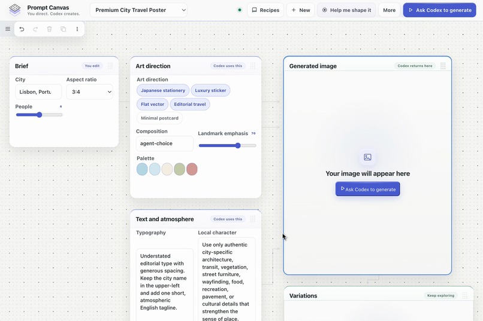Click the Prompt Canvas logo icon
This screenshot has width=483, height=321.
[x=14, y=10]
